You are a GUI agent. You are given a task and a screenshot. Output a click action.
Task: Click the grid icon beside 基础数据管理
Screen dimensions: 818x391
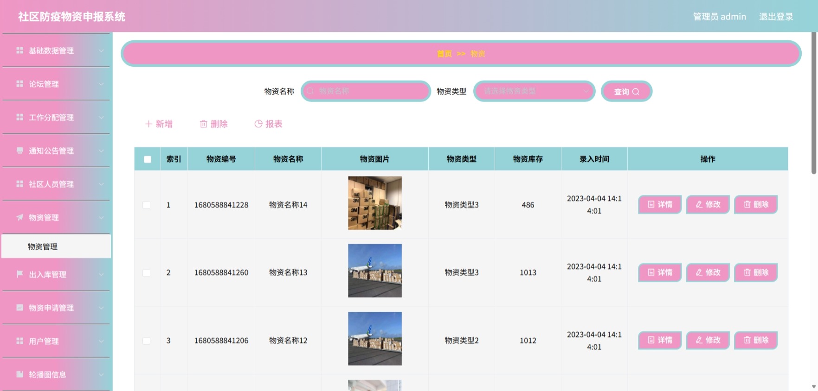pyautogui.click(x=19, y=50)
